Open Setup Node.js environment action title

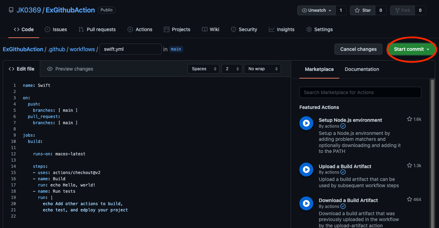(350, 120)
